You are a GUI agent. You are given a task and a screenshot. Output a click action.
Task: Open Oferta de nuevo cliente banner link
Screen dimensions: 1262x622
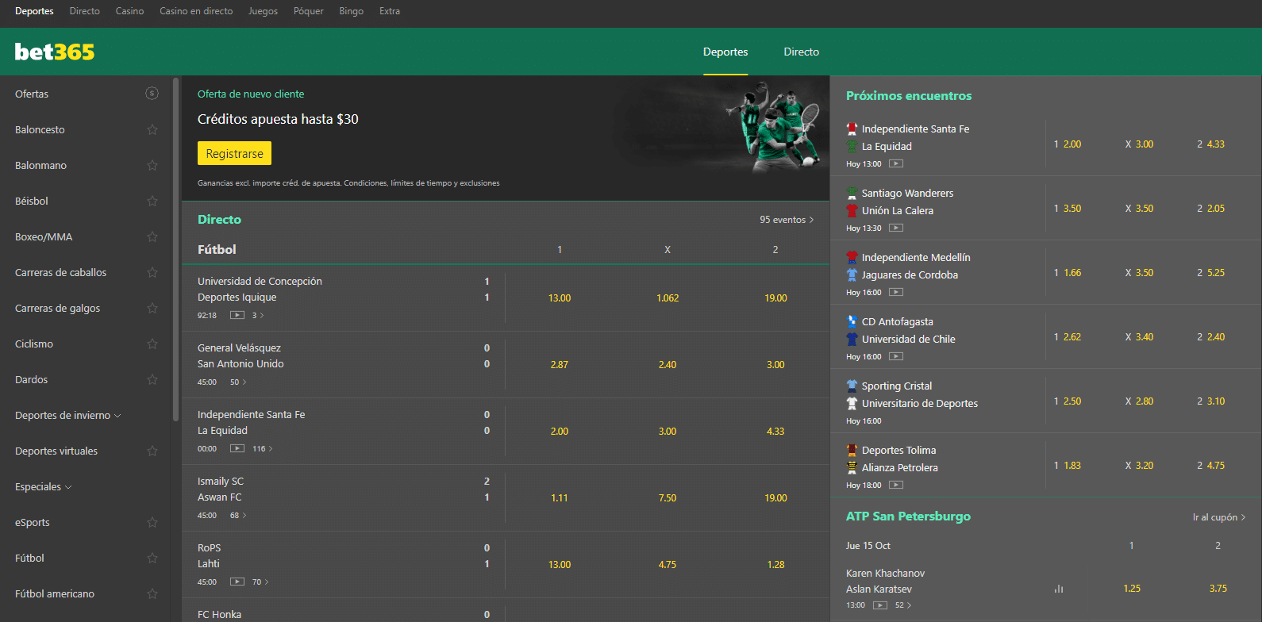point(251,94)
